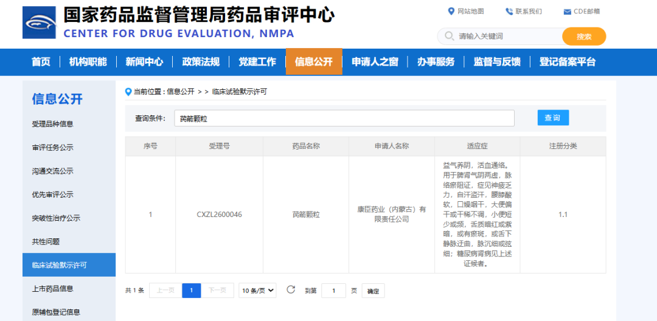The height and width of the screenshot is (321, 657).
Task: Click the 注册分类 column header
Action: [563, 146]
